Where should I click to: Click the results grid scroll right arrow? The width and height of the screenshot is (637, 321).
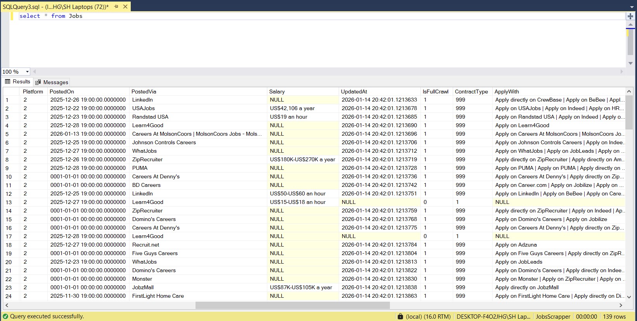pos(621,305)
